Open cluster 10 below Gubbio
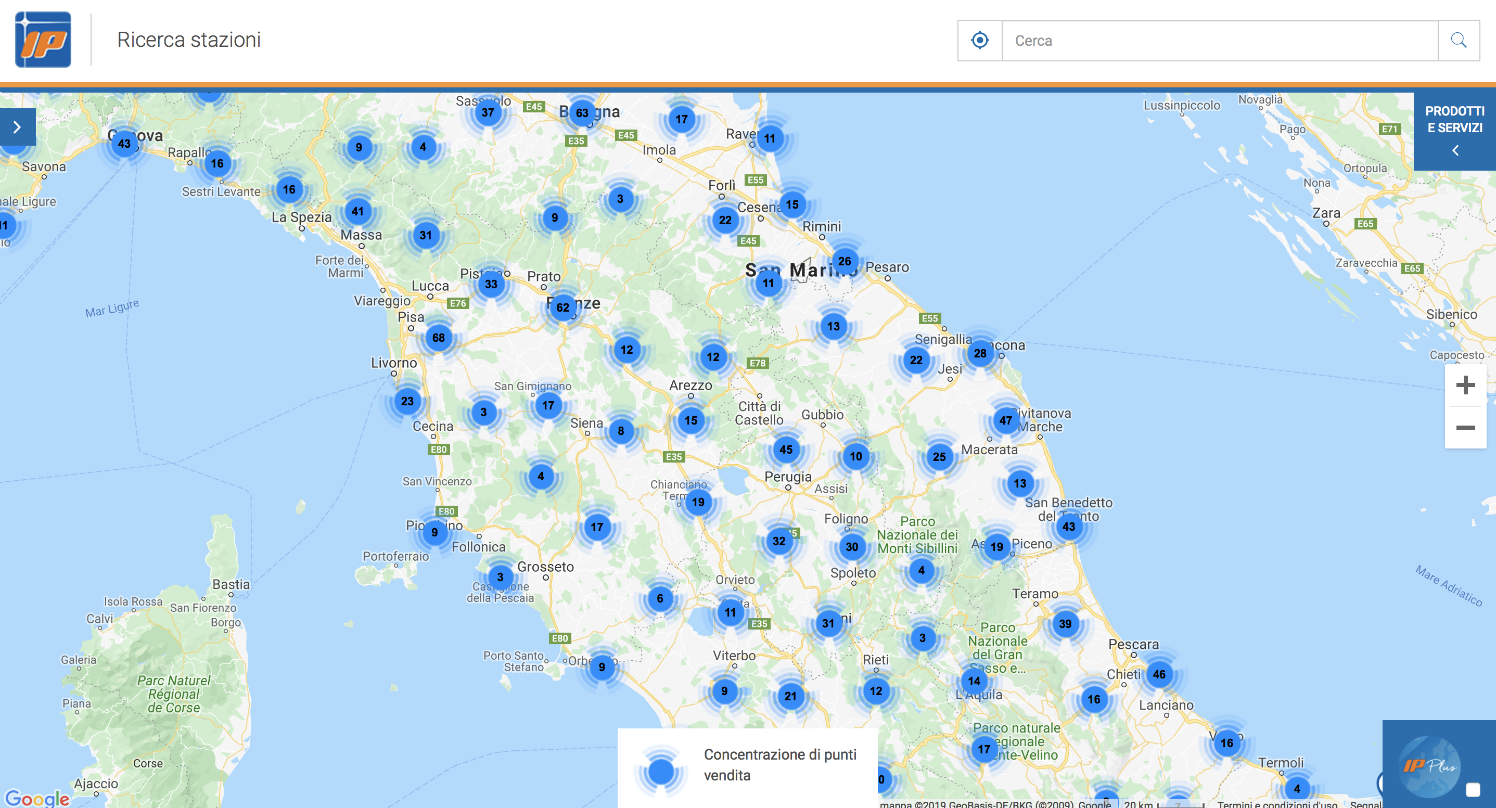Screen dimensions: 1496x808 tap(856, 456)
